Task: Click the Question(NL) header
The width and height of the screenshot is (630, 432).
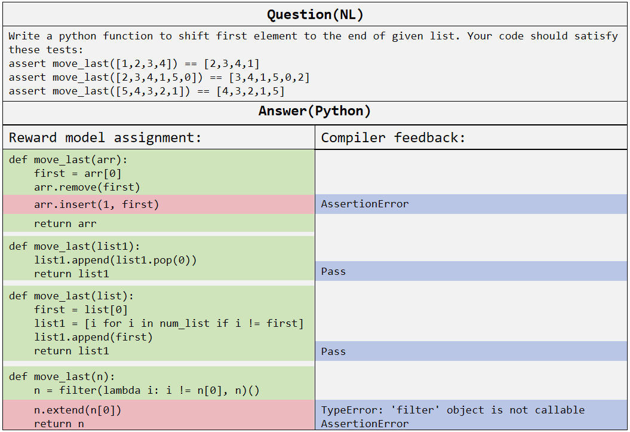Action: (315, 14)
